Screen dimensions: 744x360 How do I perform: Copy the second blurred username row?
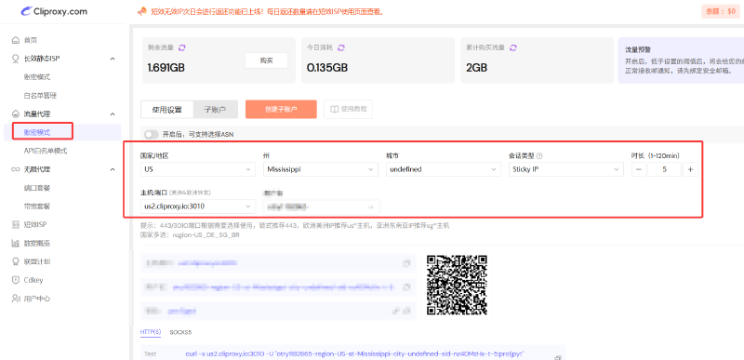406,287
